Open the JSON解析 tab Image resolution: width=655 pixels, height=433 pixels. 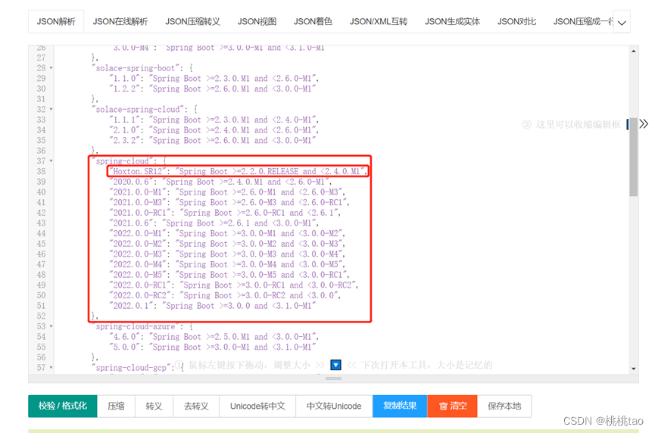click(56, 22)
